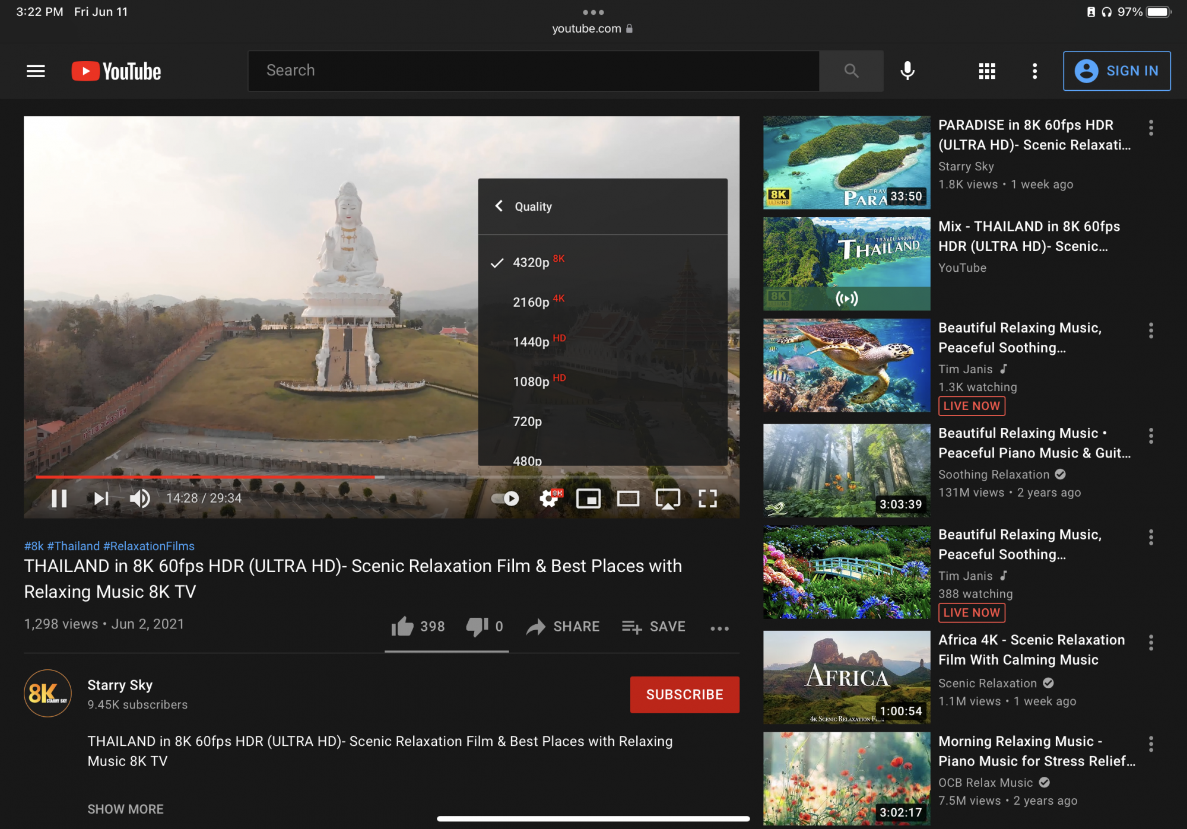Start AirPlay streaming

click(x=668, y=498)
